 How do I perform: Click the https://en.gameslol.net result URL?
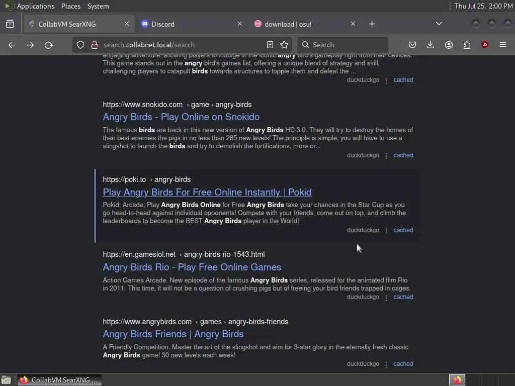pyautogui.click(x=184, y=254)
